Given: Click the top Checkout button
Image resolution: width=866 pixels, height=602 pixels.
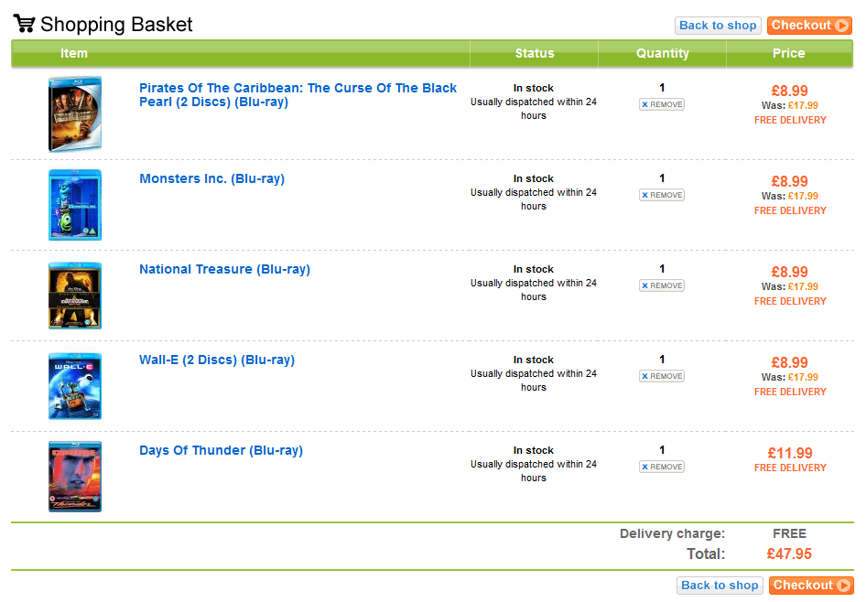Looking at the screenshot, I should (x=809, y=26).
